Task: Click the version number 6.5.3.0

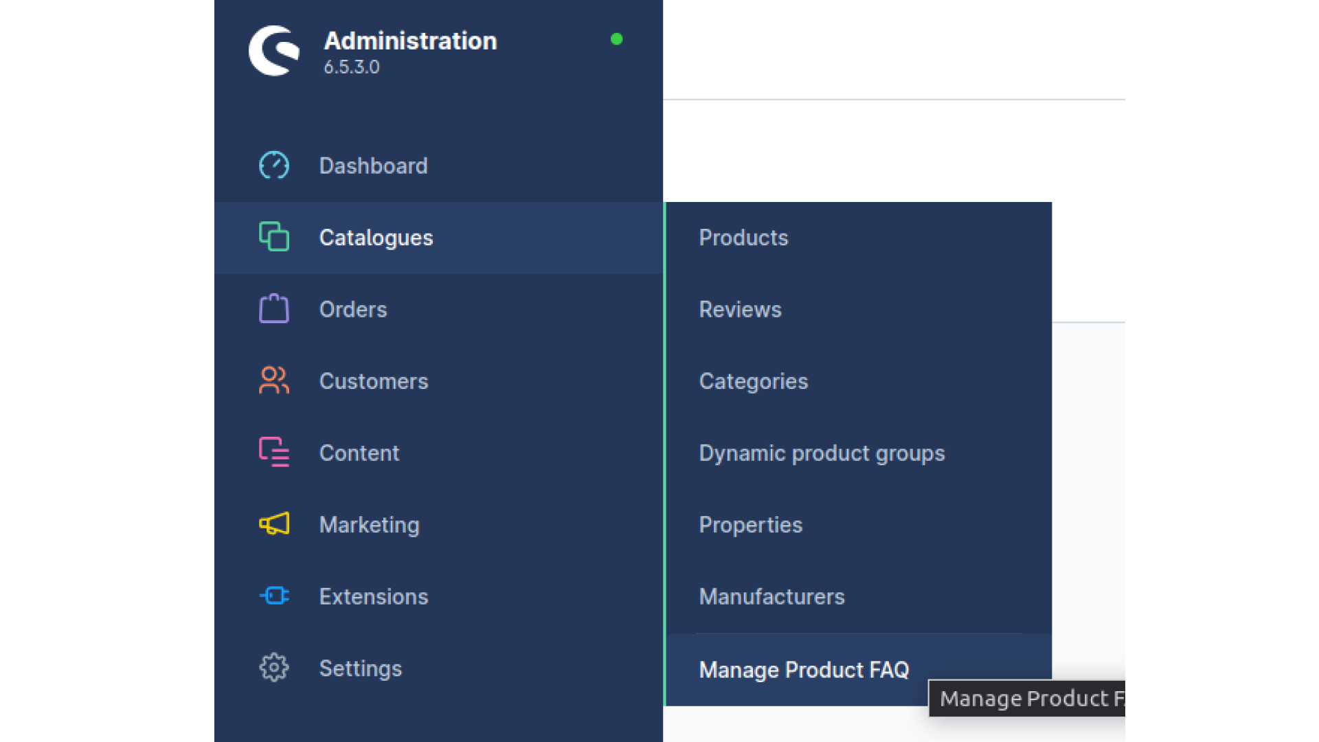Action: pyautogui.click(x=352, y=67)
